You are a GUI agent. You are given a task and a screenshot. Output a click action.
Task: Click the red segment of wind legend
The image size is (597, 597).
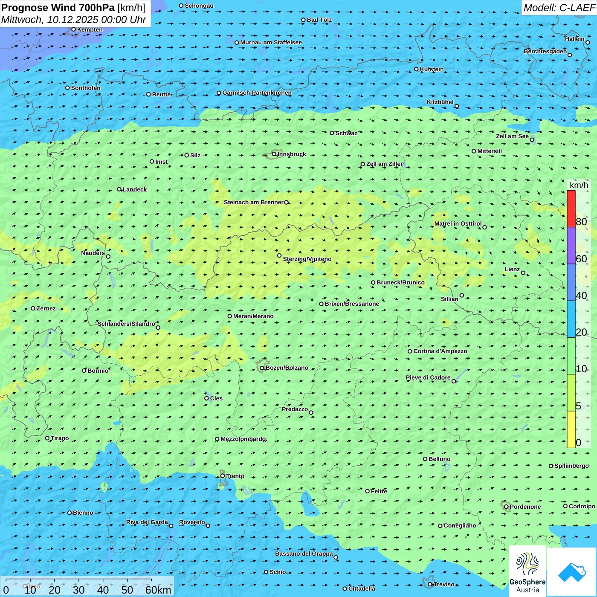(x=571, y=209)
